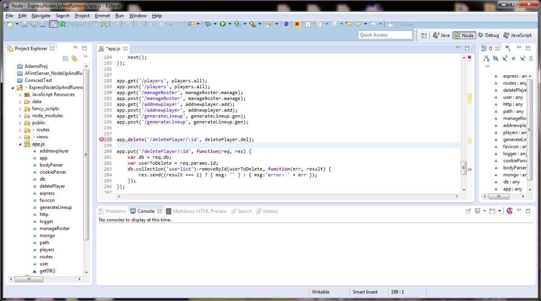Screen dimensions: 541x301
Task: Switch to the Problems tab
Action: (112, 211)
